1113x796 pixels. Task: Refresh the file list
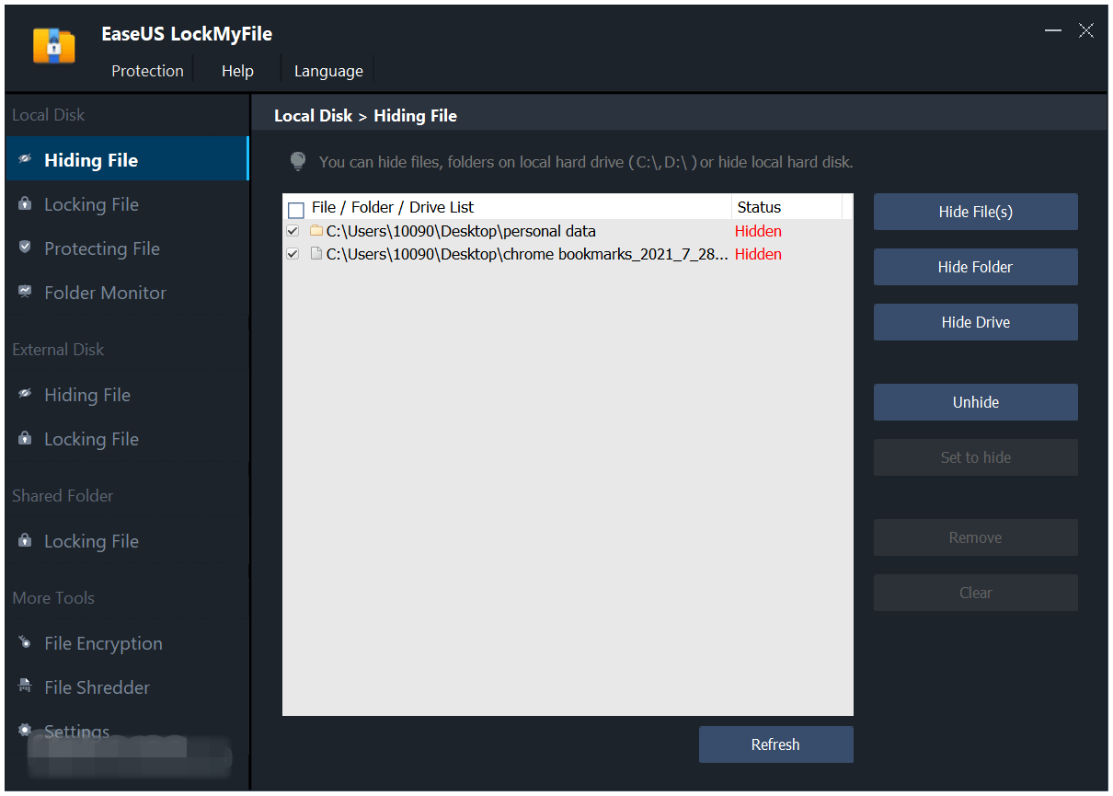[775, 744]
